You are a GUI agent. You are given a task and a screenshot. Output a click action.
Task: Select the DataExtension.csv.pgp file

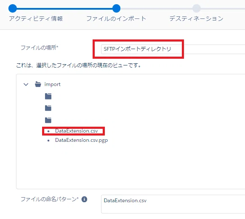coord(81,140)
